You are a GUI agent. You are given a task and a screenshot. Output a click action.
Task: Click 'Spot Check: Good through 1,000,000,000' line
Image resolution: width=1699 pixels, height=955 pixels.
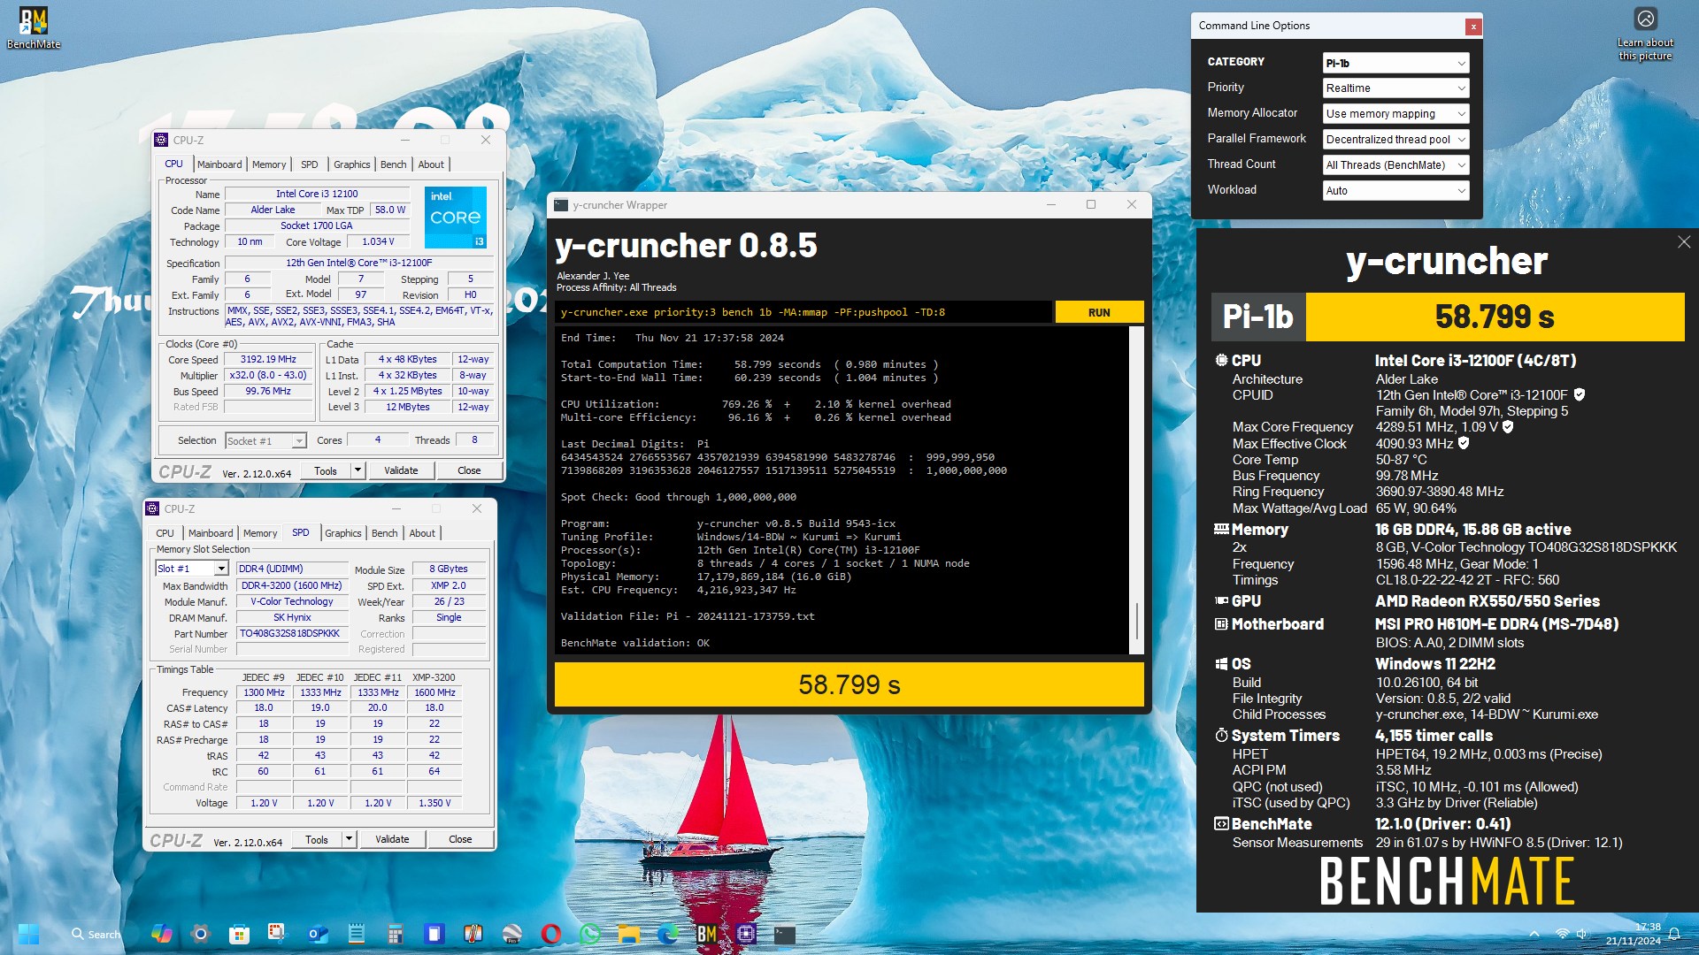(x=678, y=497)
